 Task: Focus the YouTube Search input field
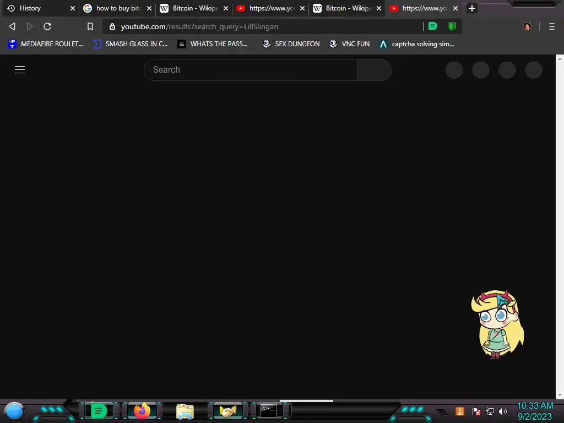[x=251, y=70]
